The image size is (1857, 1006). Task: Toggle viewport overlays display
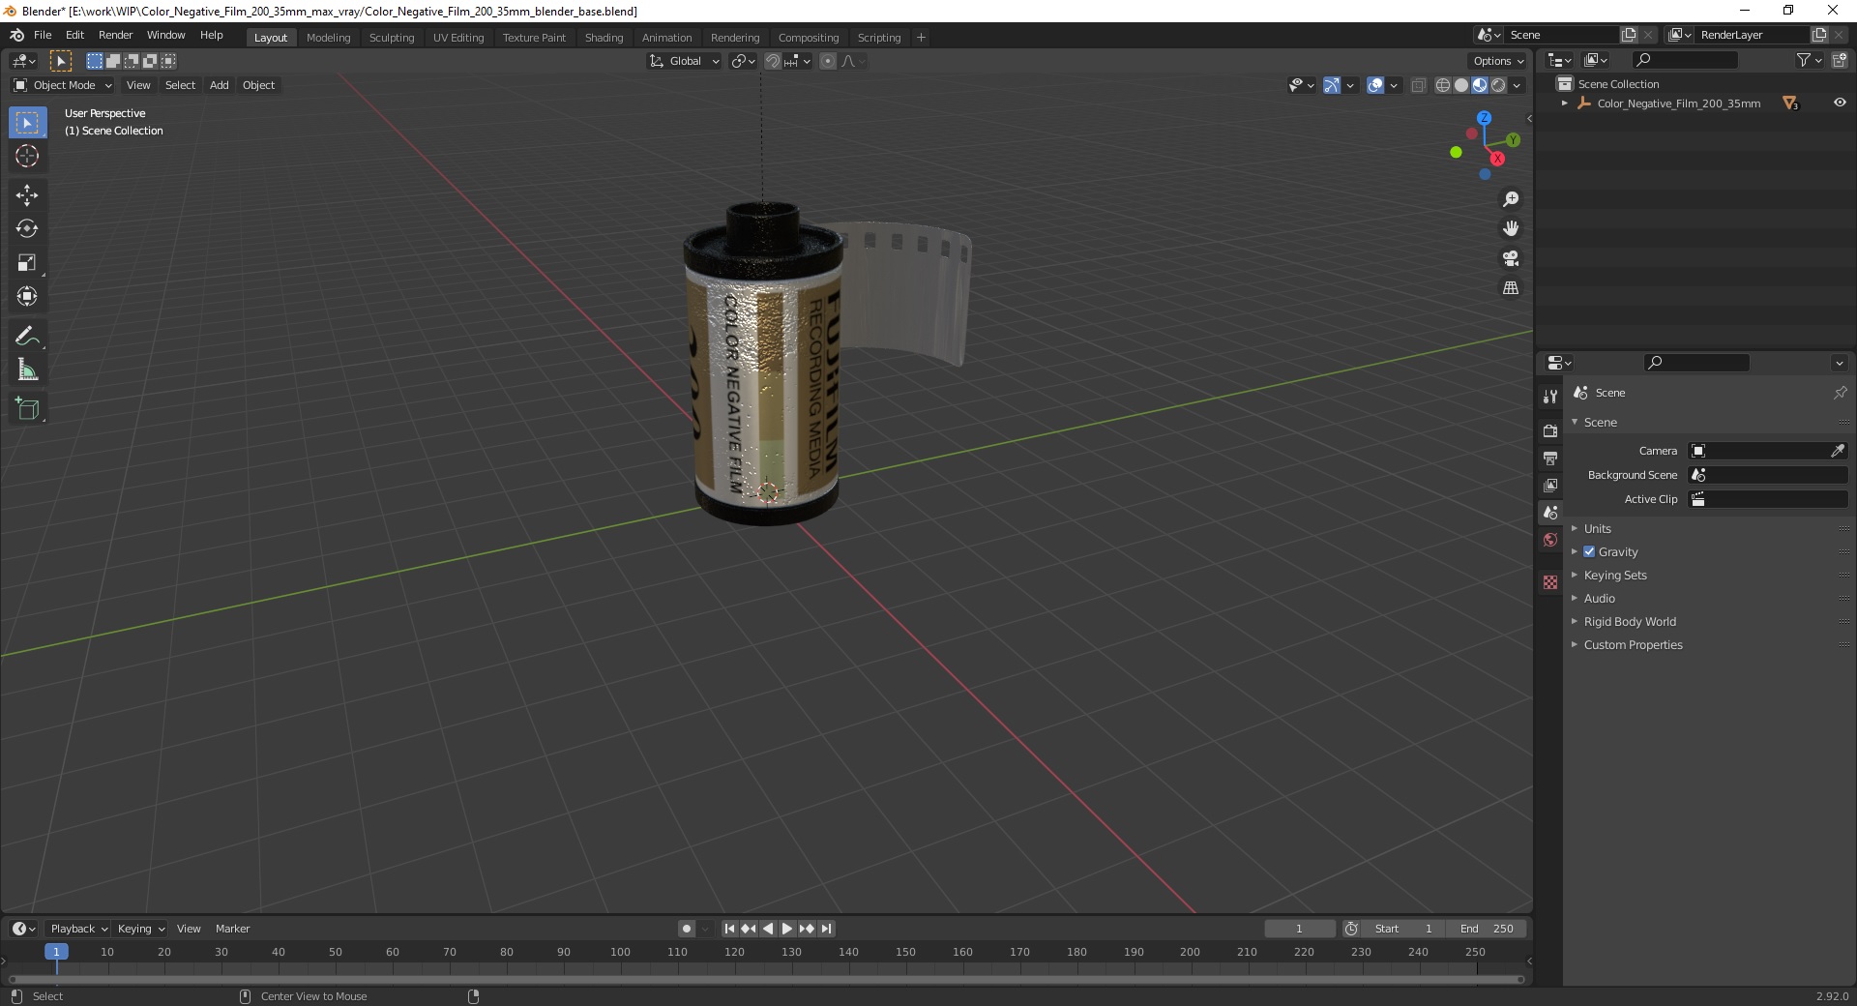[x=1375, y=85]
